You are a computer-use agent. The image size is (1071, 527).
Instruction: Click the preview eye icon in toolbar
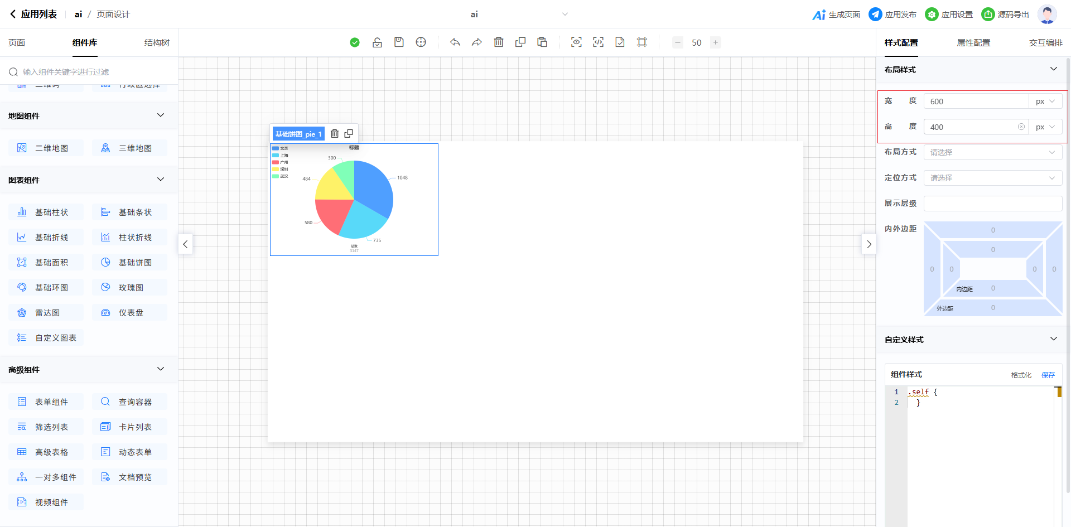tap(576, 42)
